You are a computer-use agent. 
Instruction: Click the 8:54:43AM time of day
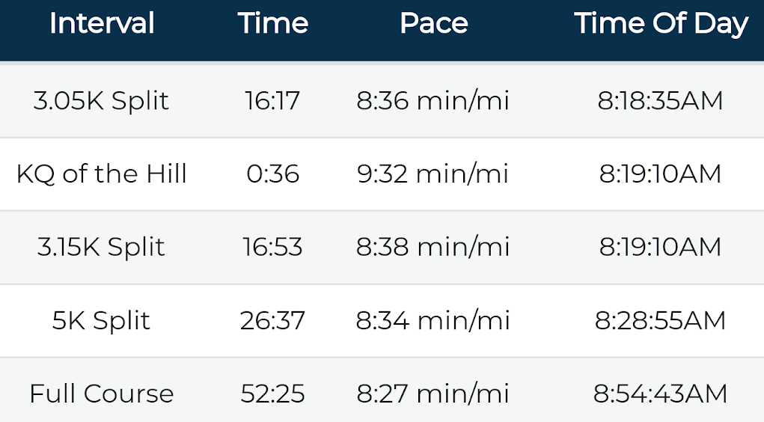(660, 394)
